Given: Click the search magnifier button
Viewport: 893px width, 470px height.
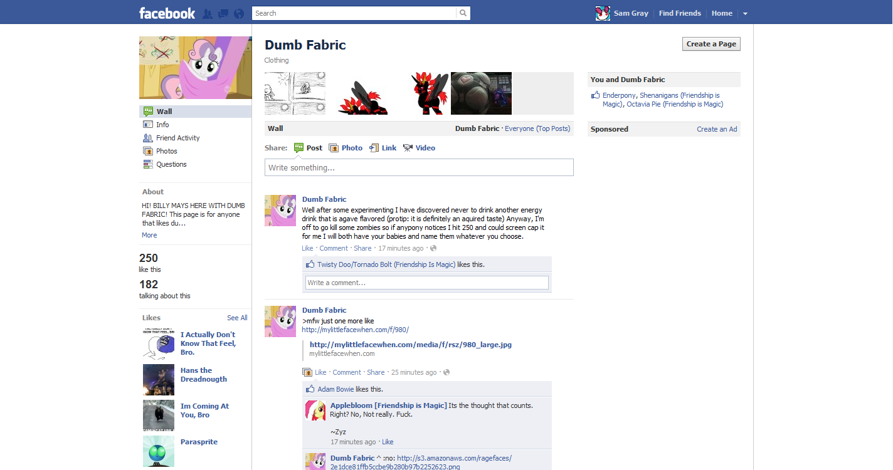Looking at the screenshot, I should [463, 13].
